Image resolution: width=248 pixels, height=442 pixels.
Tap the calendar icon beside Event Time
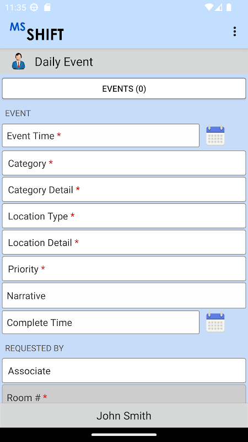215,135
